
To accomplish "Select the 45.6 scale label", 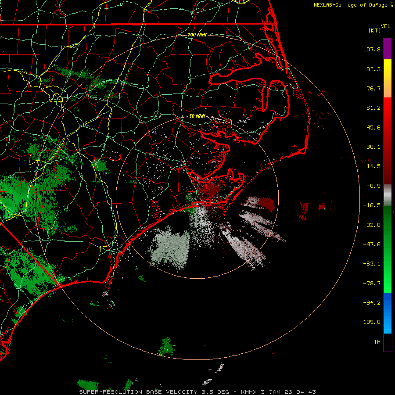I will pyautogui.click(x=373, y=127).
